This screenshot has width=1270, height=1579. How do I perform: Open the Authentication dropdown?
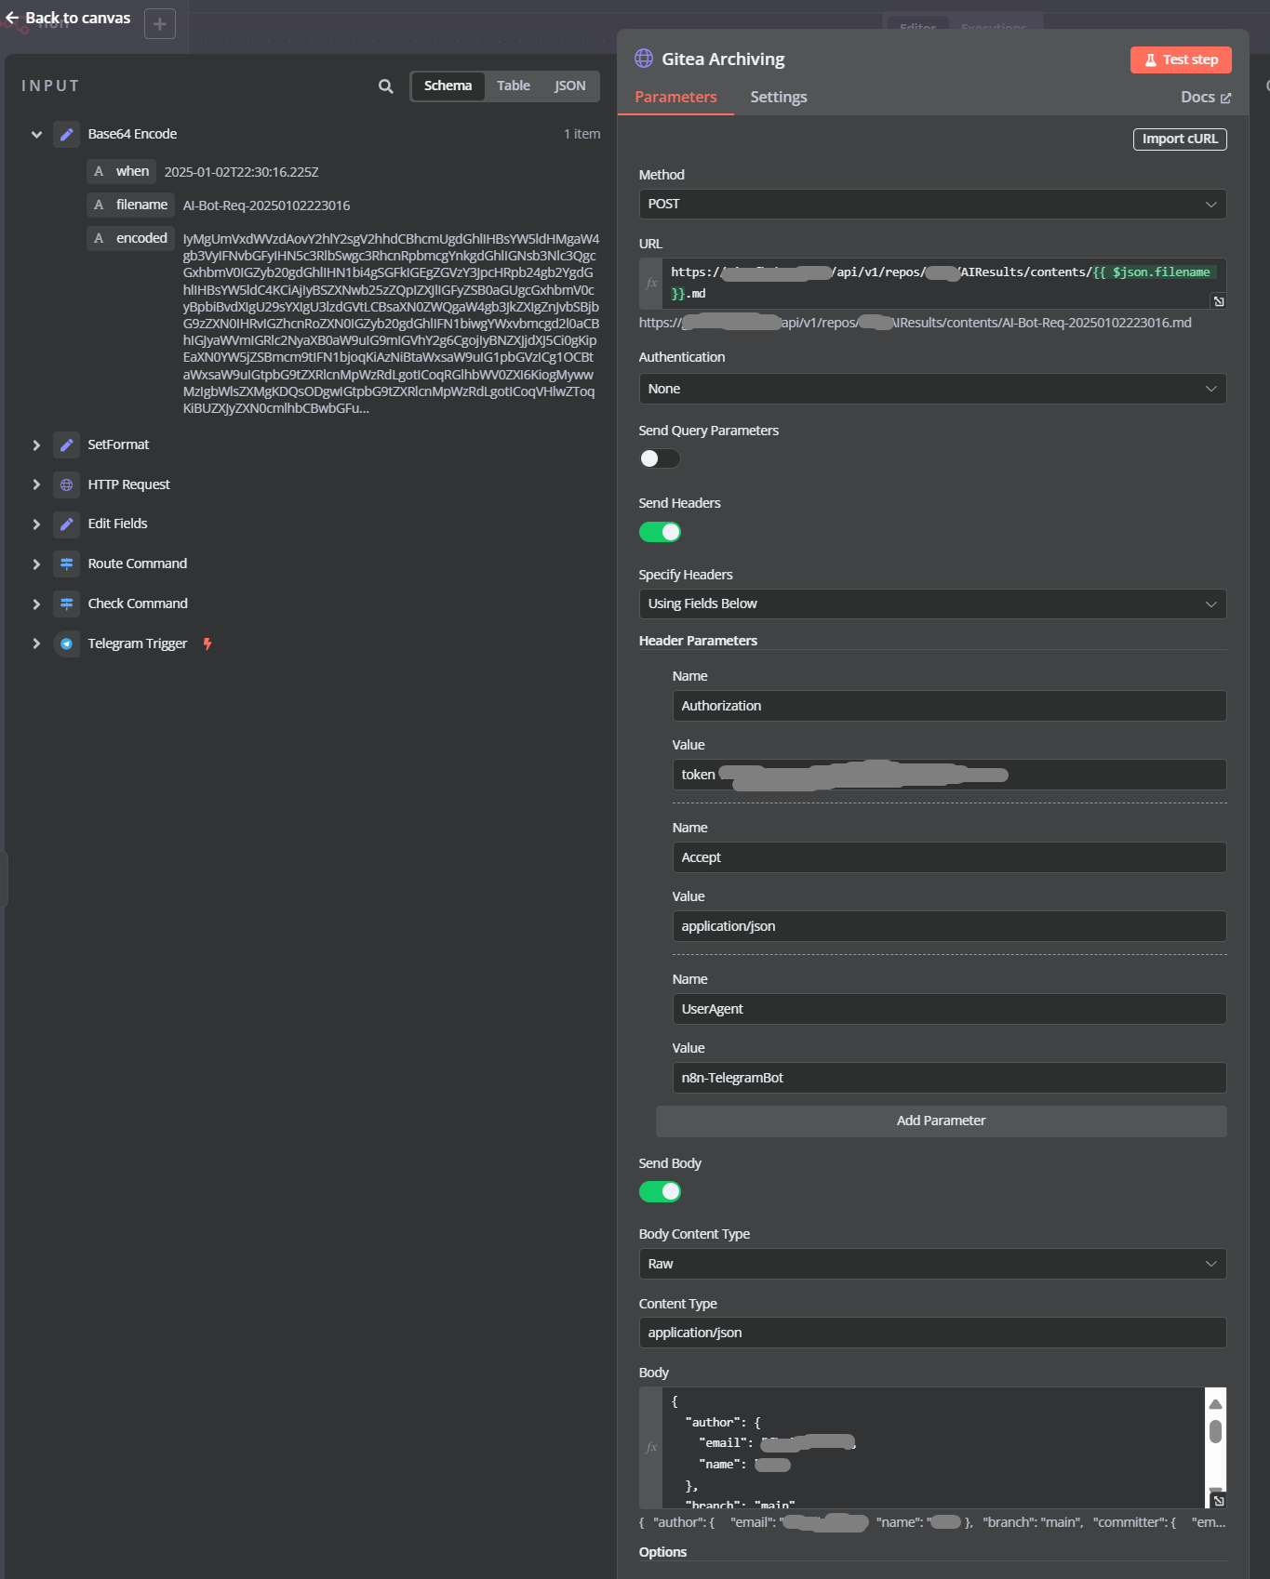pyautogui.click(x=932, y=389)
